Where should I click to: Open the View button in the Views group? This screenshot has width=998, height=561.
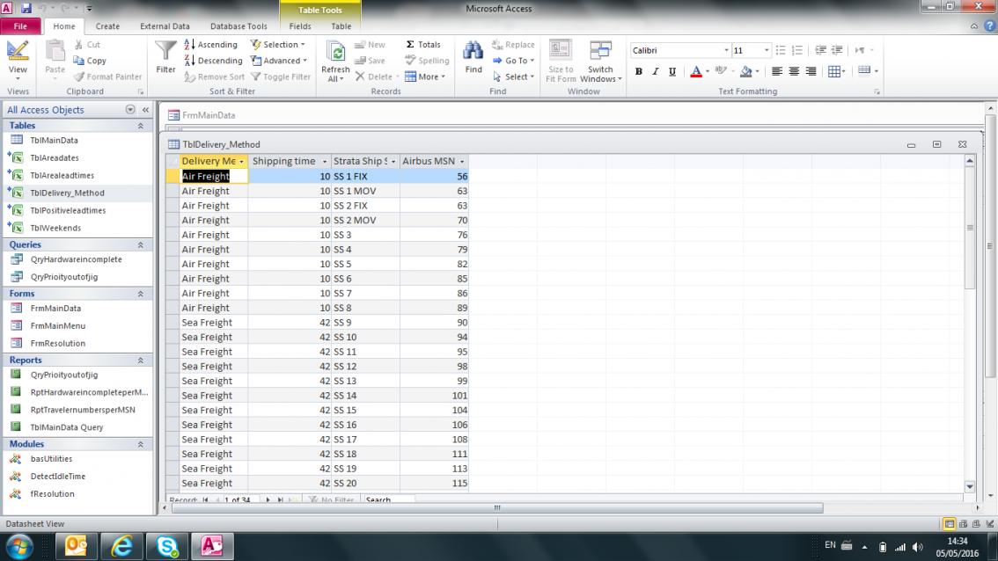pos(18,61)
